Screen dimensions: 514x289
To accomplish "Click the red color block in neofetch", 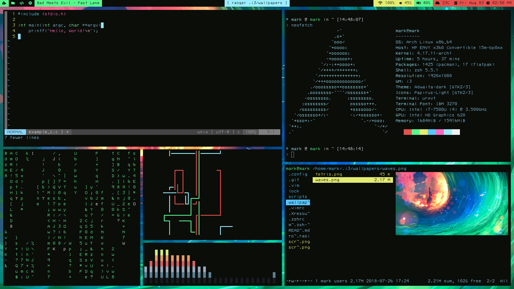I will click(x=407, y=132).
